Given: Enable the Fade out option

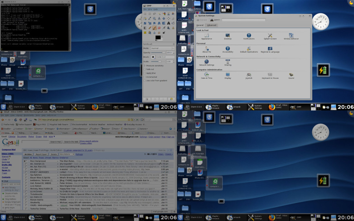Looking at the screenshot, I should (x=145, y=69).
